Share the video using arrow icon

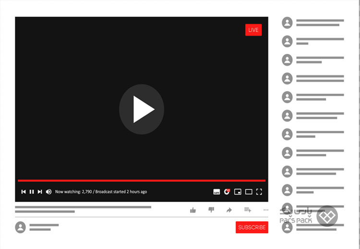pyautogui.click(x=229, y=210)
